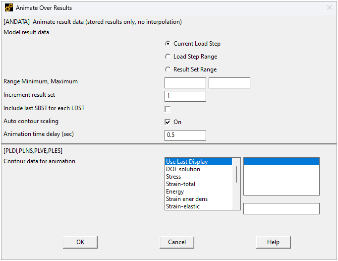
Task: Click the Range Maximum input field
Action: click(x=229, y=83)
